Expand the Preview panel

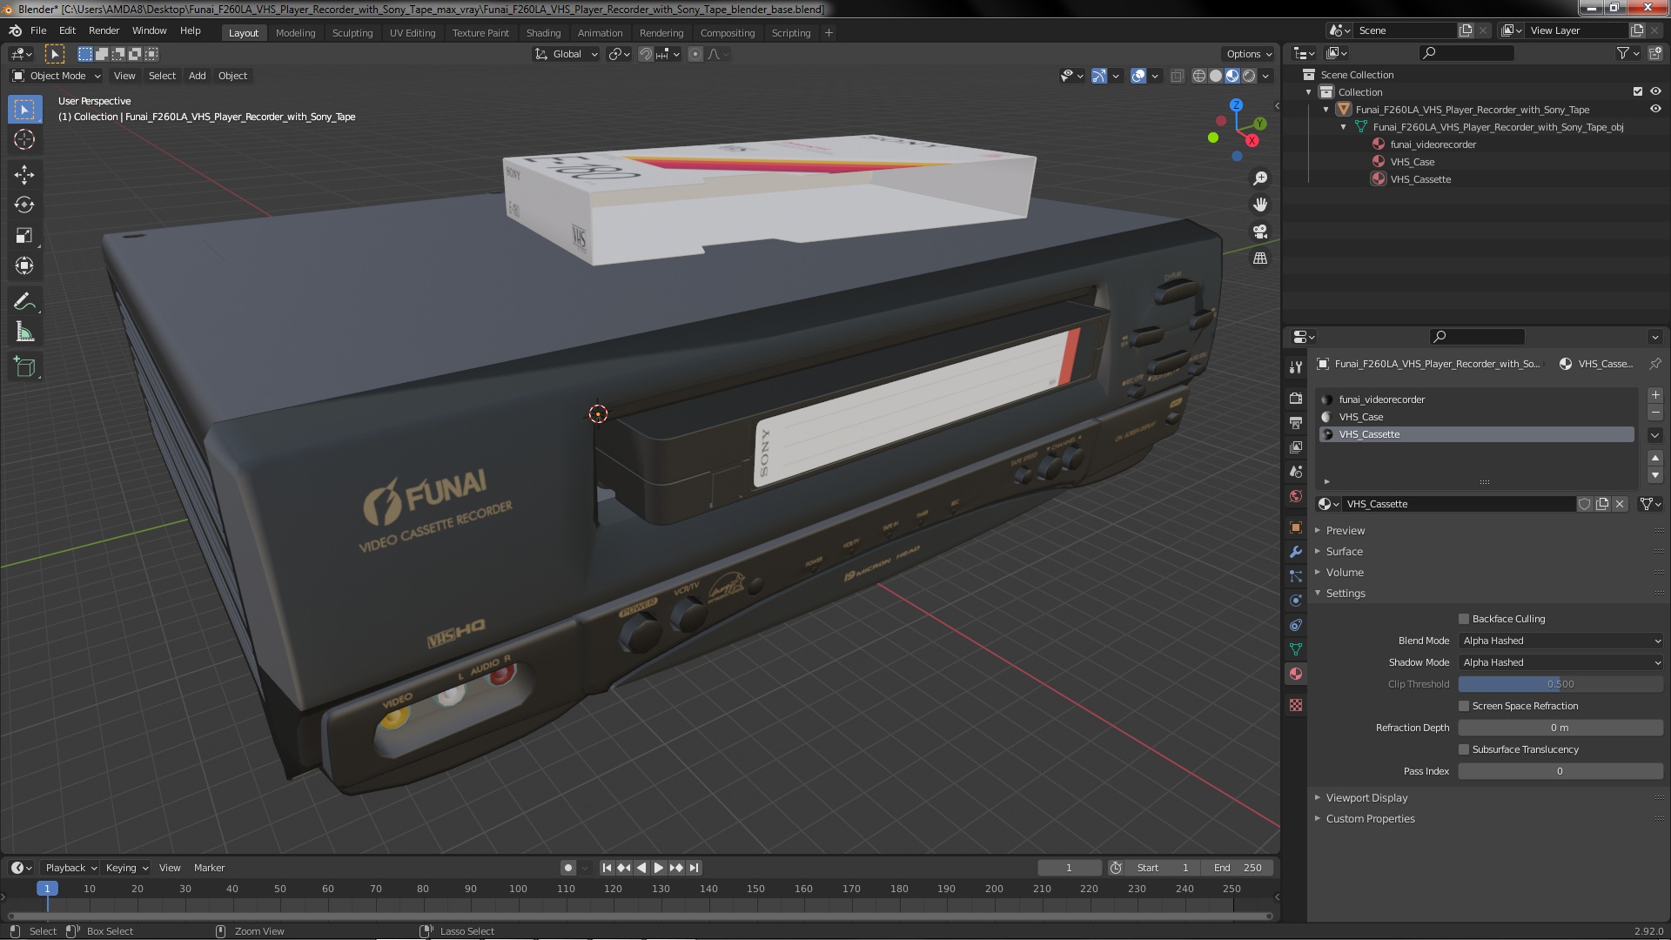(1345, 530)
